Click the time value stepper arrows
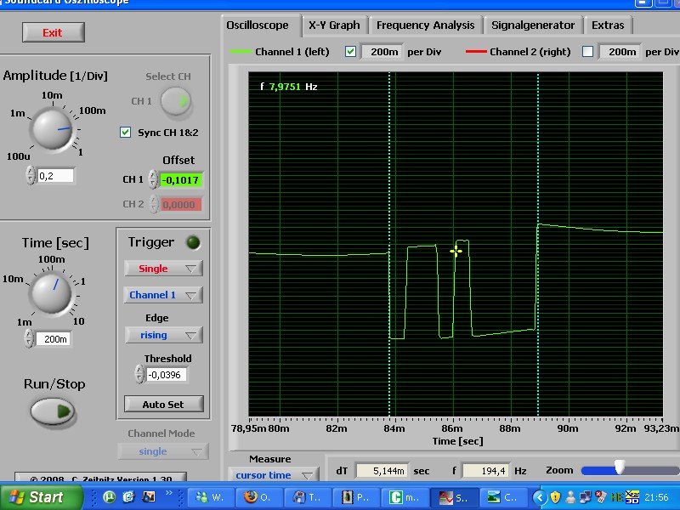The width and height of the screenshot is (680, 510). (29, 338)
